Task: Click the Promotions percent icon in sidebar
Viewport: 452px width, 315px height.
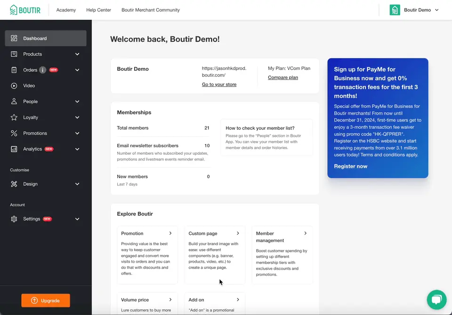Action: coord(14,133)
